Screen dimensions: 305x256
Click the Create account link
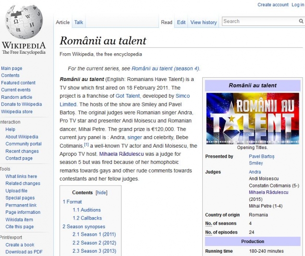273,5
